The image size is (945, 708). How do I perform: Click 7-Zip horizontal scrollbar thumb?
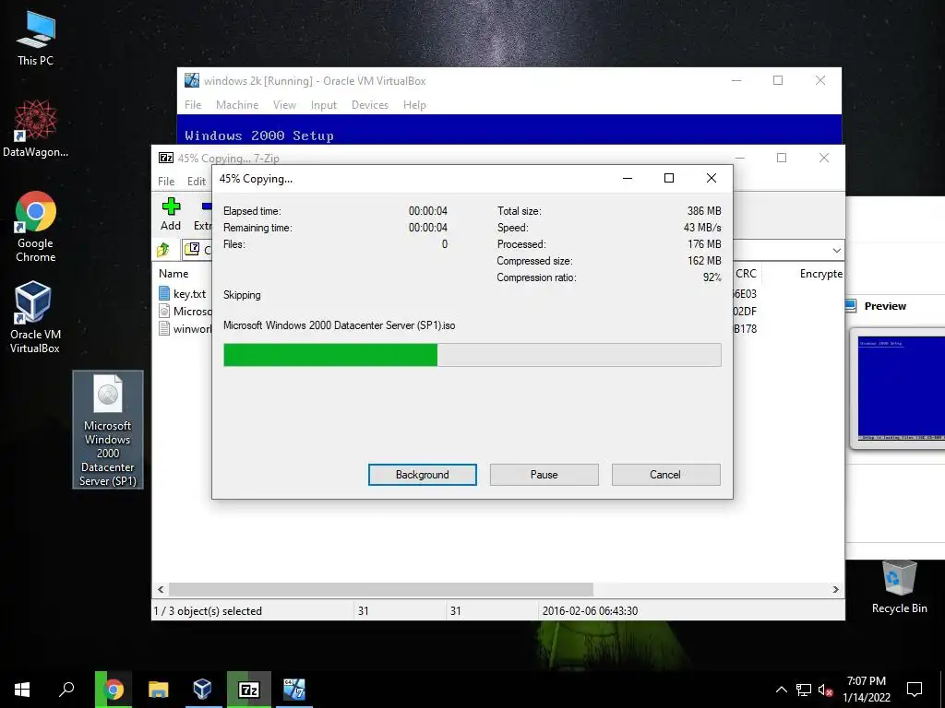pyautogui.click(x=381, y=589)
